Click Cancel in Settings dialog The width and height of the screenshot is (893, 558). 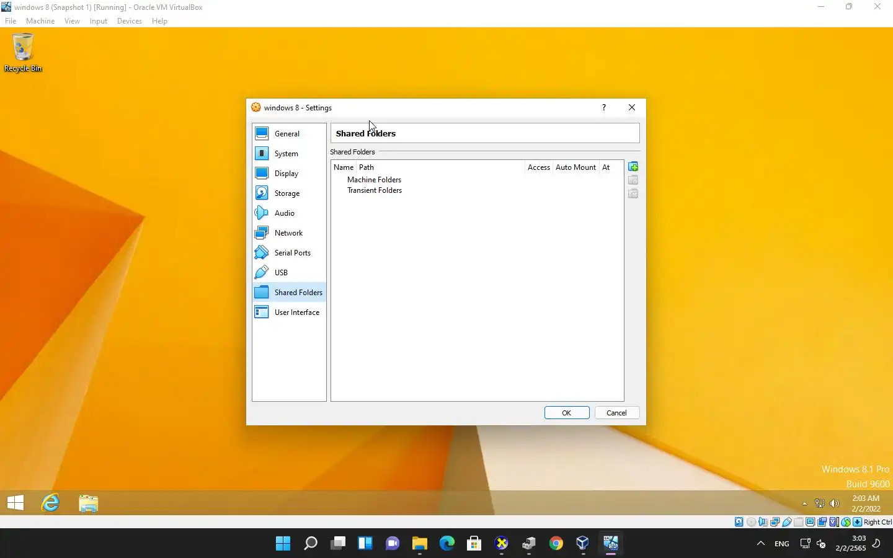coord(616,413)
